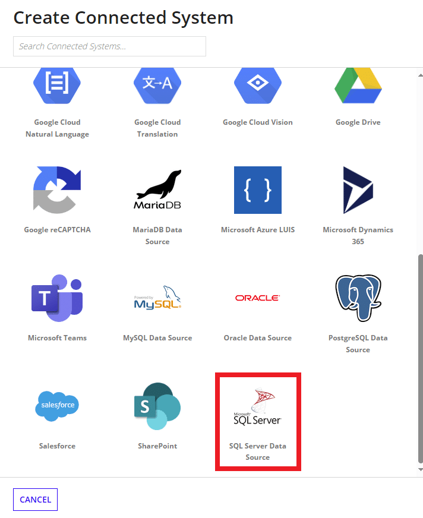Click the "Salesforce" label
This screenshot has height=518, width=423.
(x=57, y=446)
